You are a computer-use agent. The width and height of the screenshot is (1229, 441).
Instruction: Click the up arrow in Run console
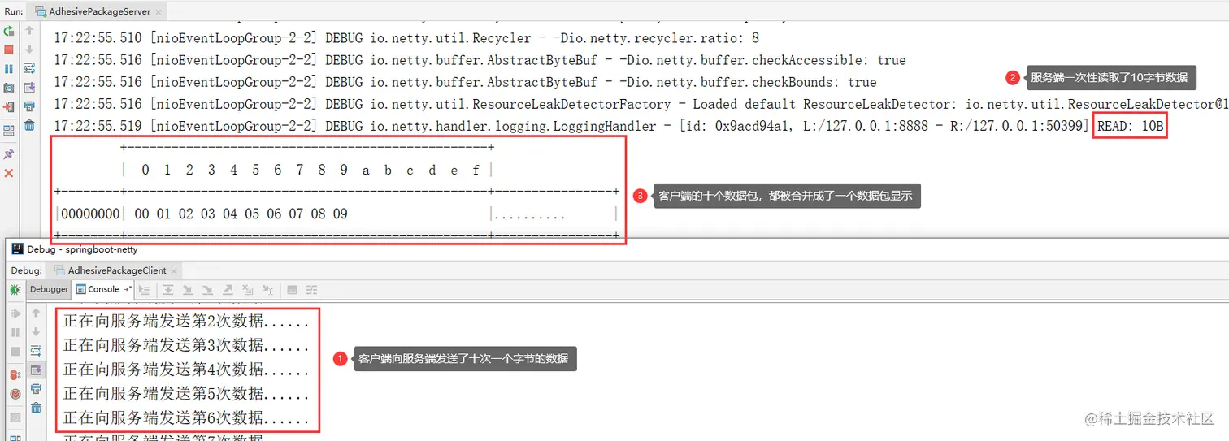click(x=29, y=31)
